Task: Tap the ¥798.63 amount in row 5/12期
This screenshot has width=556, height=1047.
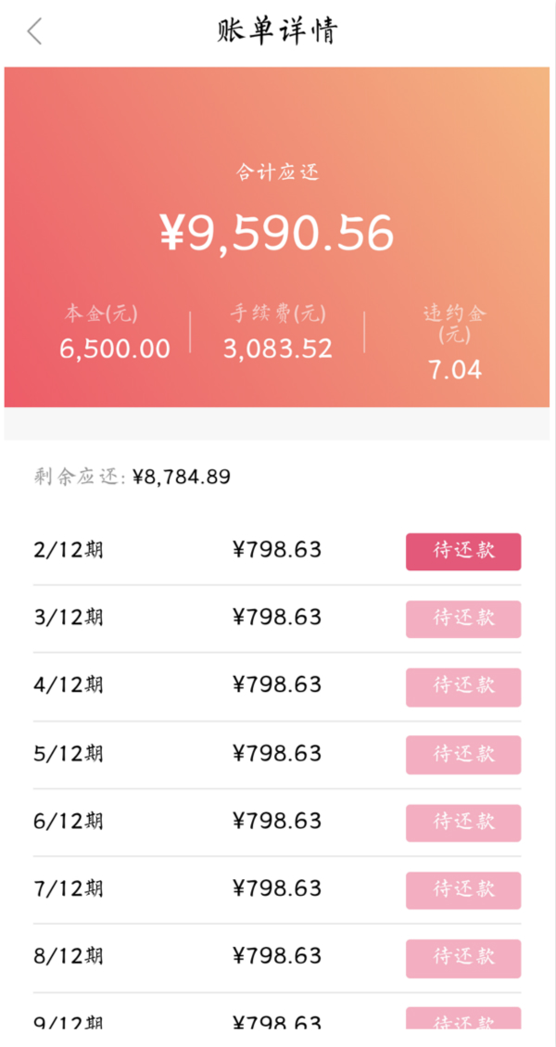Action: [277, 754]
